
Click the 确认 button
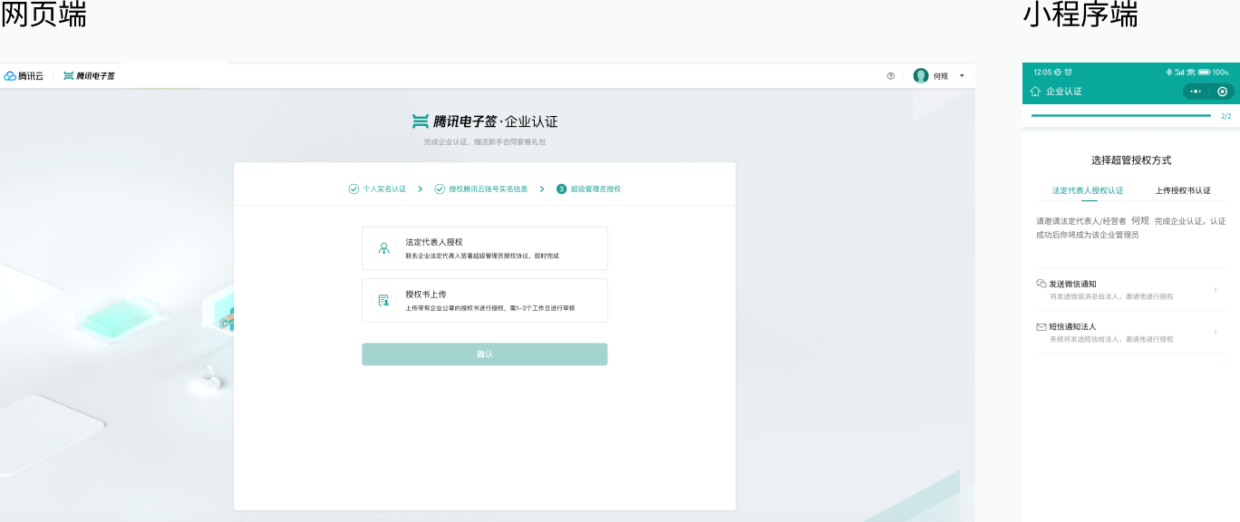click(484, 354)
